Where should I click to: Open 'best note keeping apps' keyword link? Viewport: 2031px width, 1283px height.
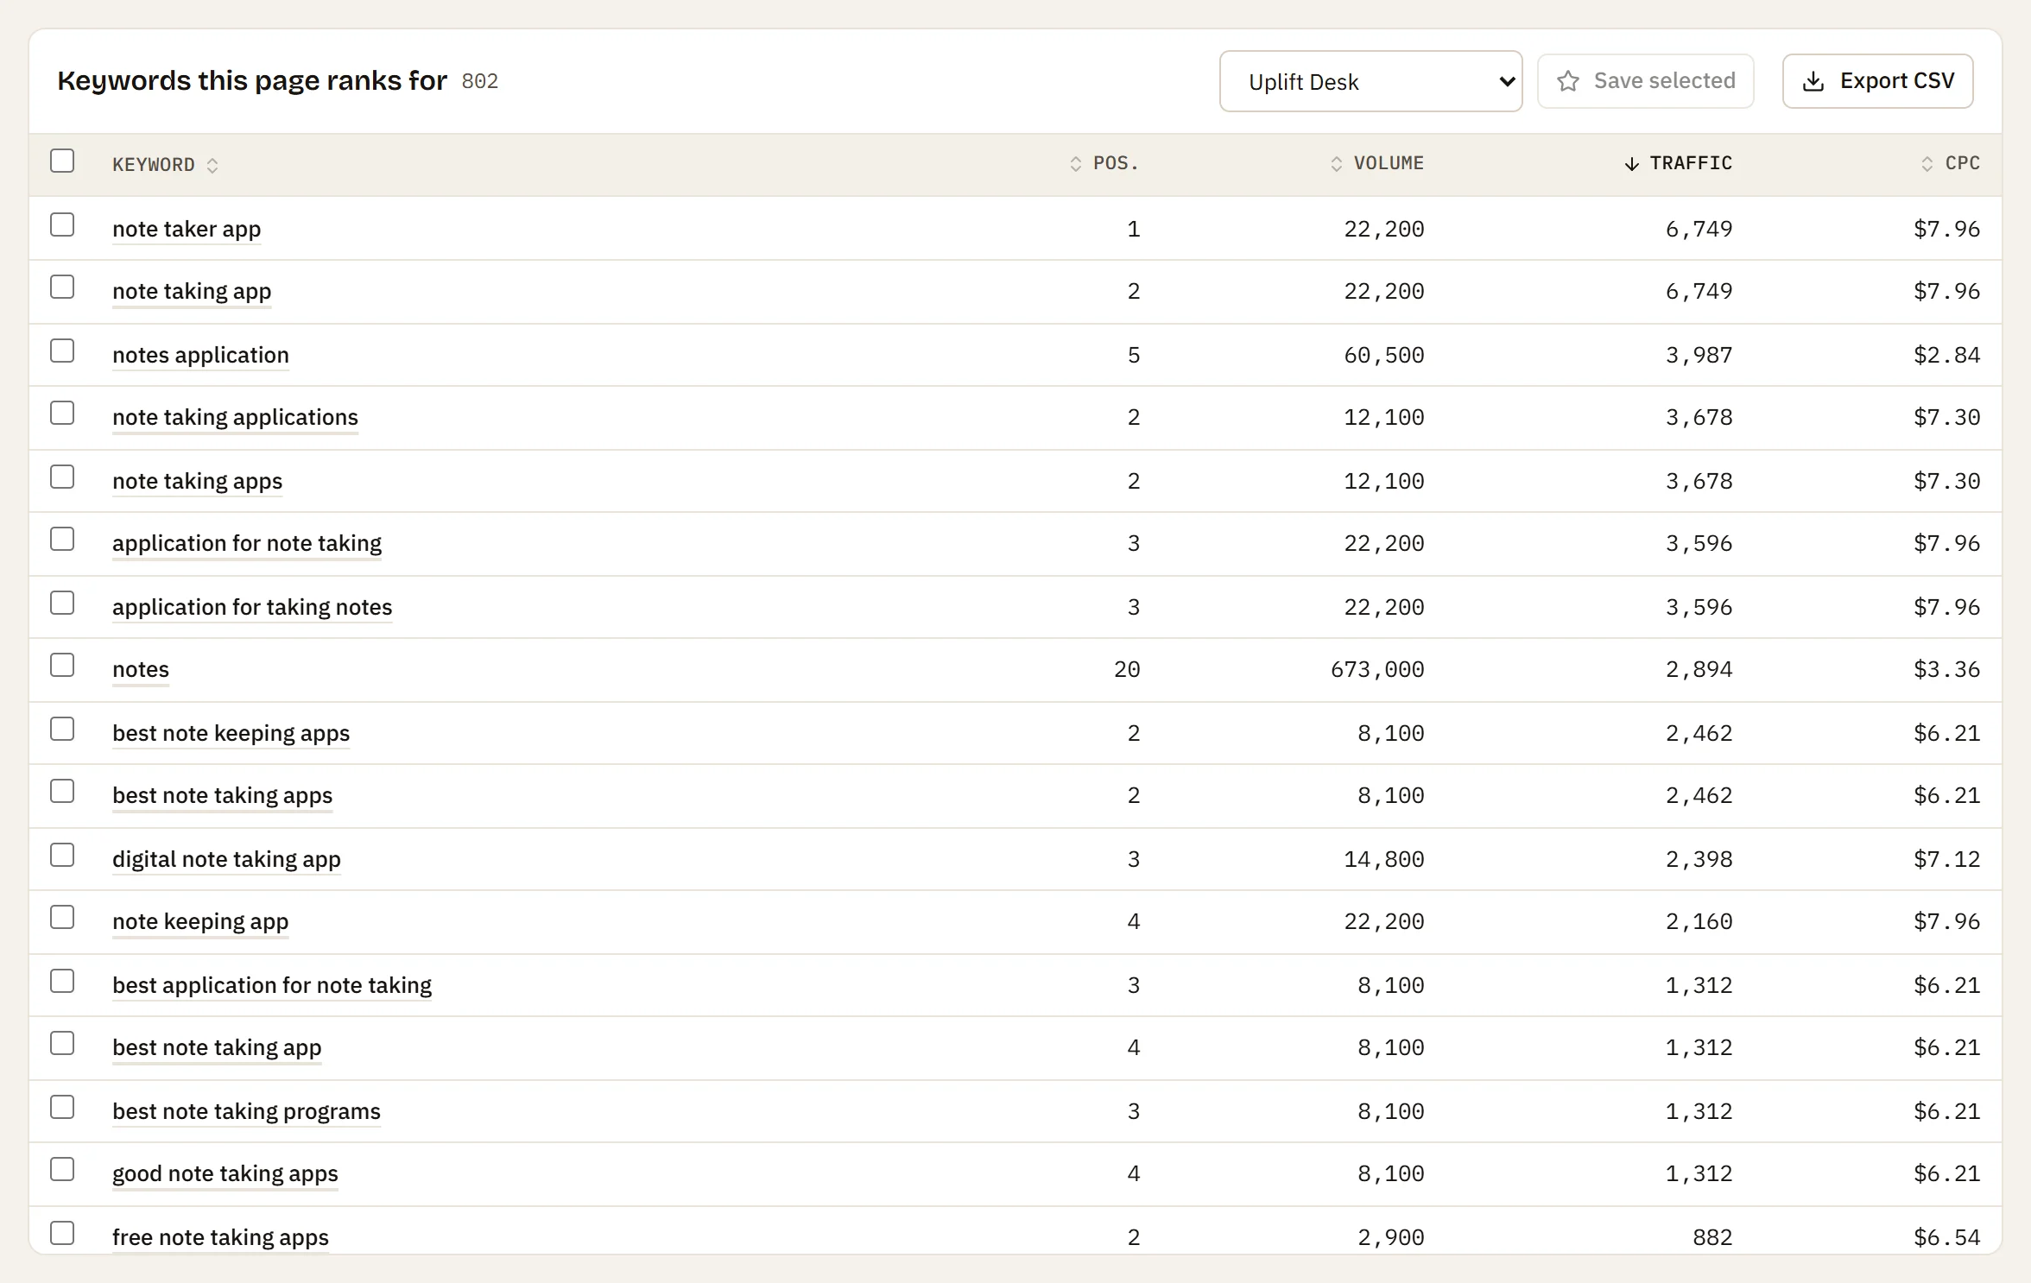pyautogui.click(x=231, y=734)
